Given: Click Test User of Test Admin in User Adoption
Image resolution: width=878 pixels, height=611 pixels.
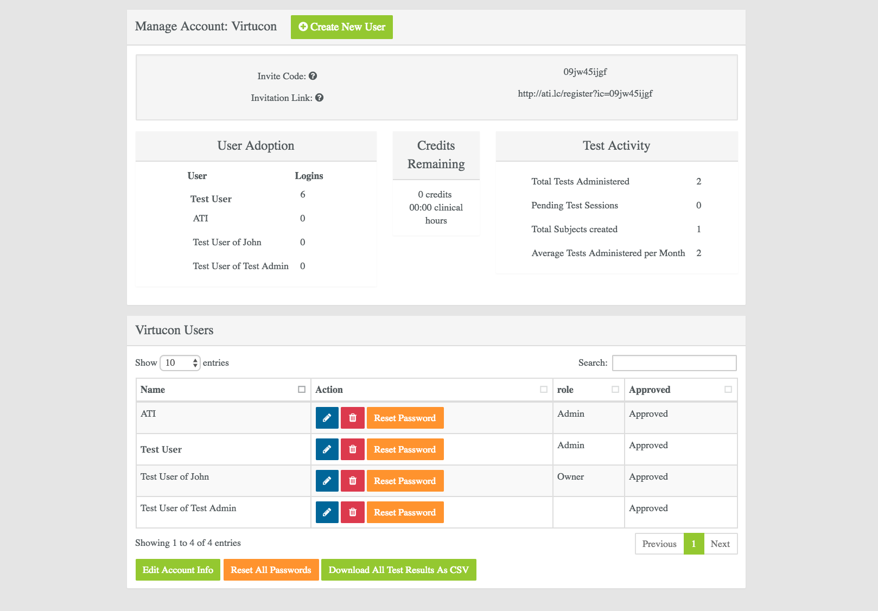Looking at the screenshot, I should tap(241, 266).
